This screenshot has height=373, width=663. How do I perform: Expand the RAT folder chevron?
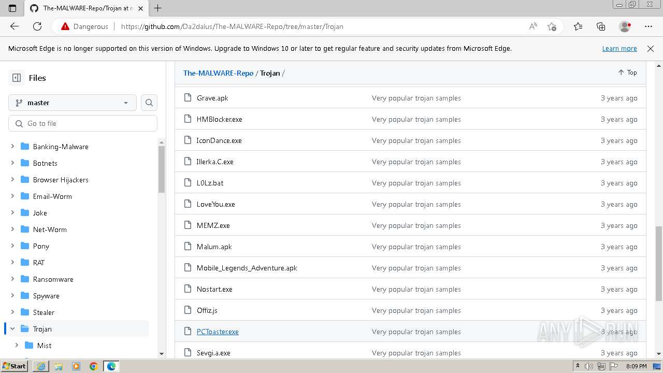click(x=12, y=263)
